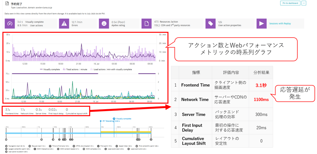
Task: Click the '119.2 CDN and 3rd party resources' value
Action: (172, 26)
